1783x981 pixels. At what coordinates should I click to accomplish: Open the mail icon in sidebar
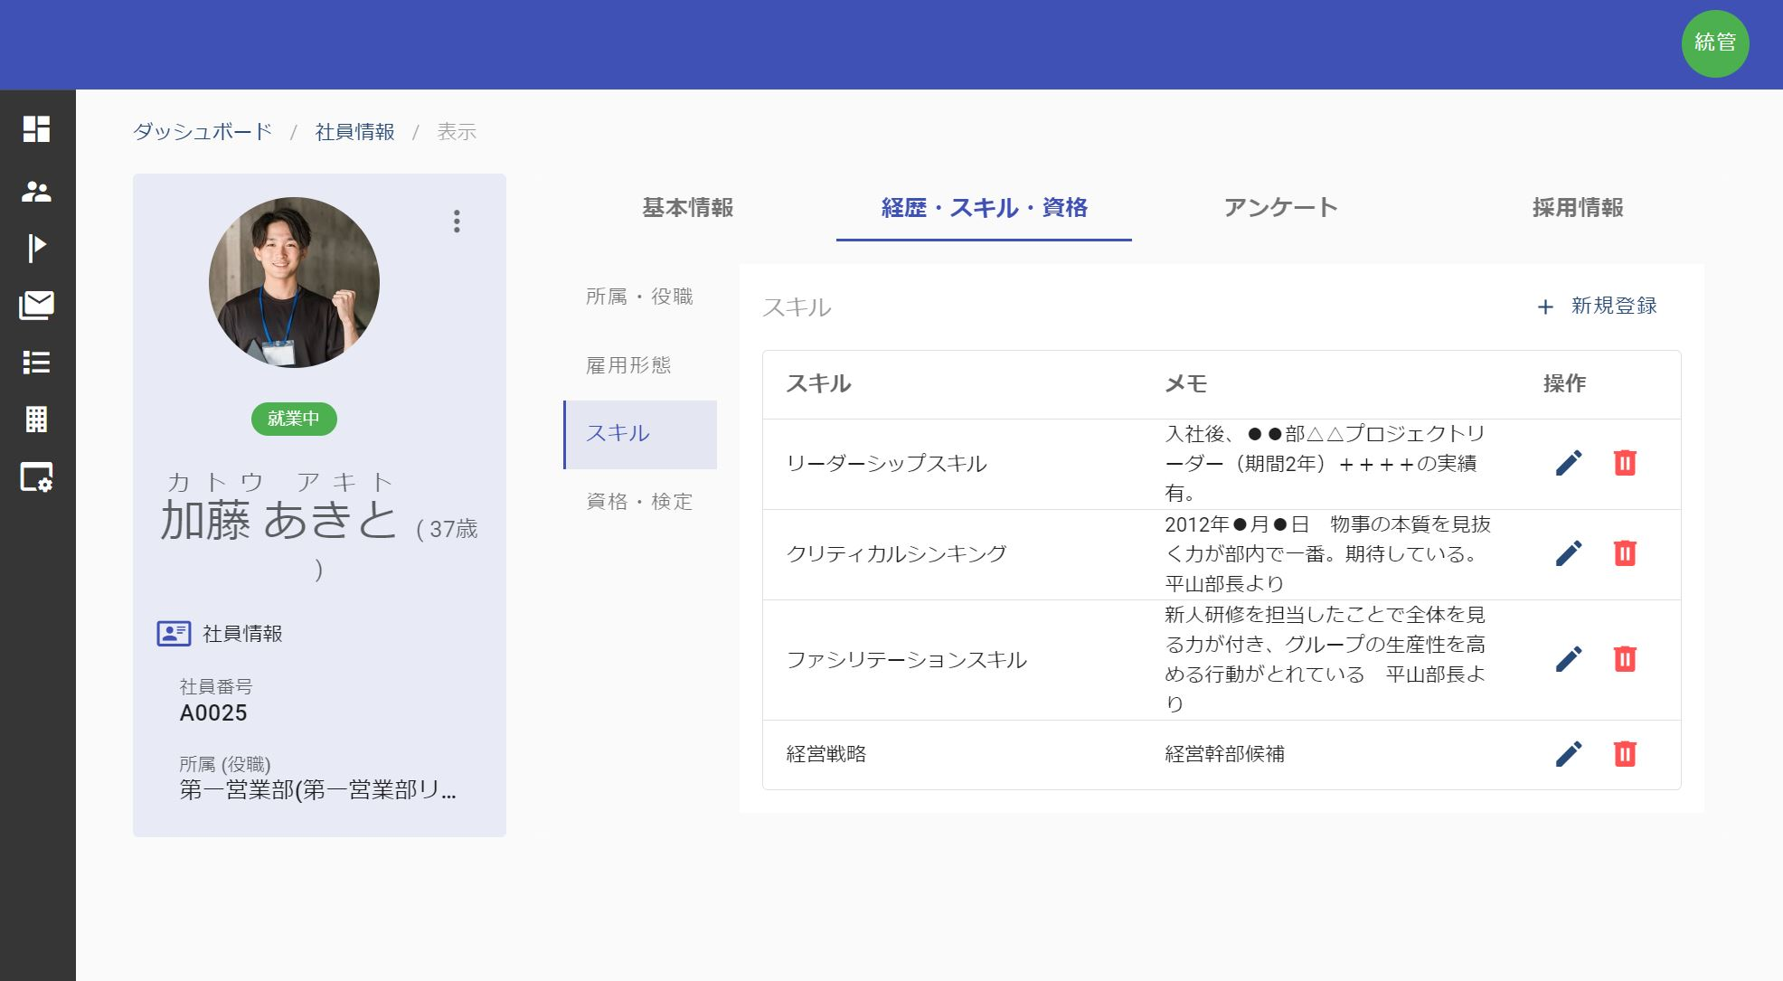tap(36, 306)
